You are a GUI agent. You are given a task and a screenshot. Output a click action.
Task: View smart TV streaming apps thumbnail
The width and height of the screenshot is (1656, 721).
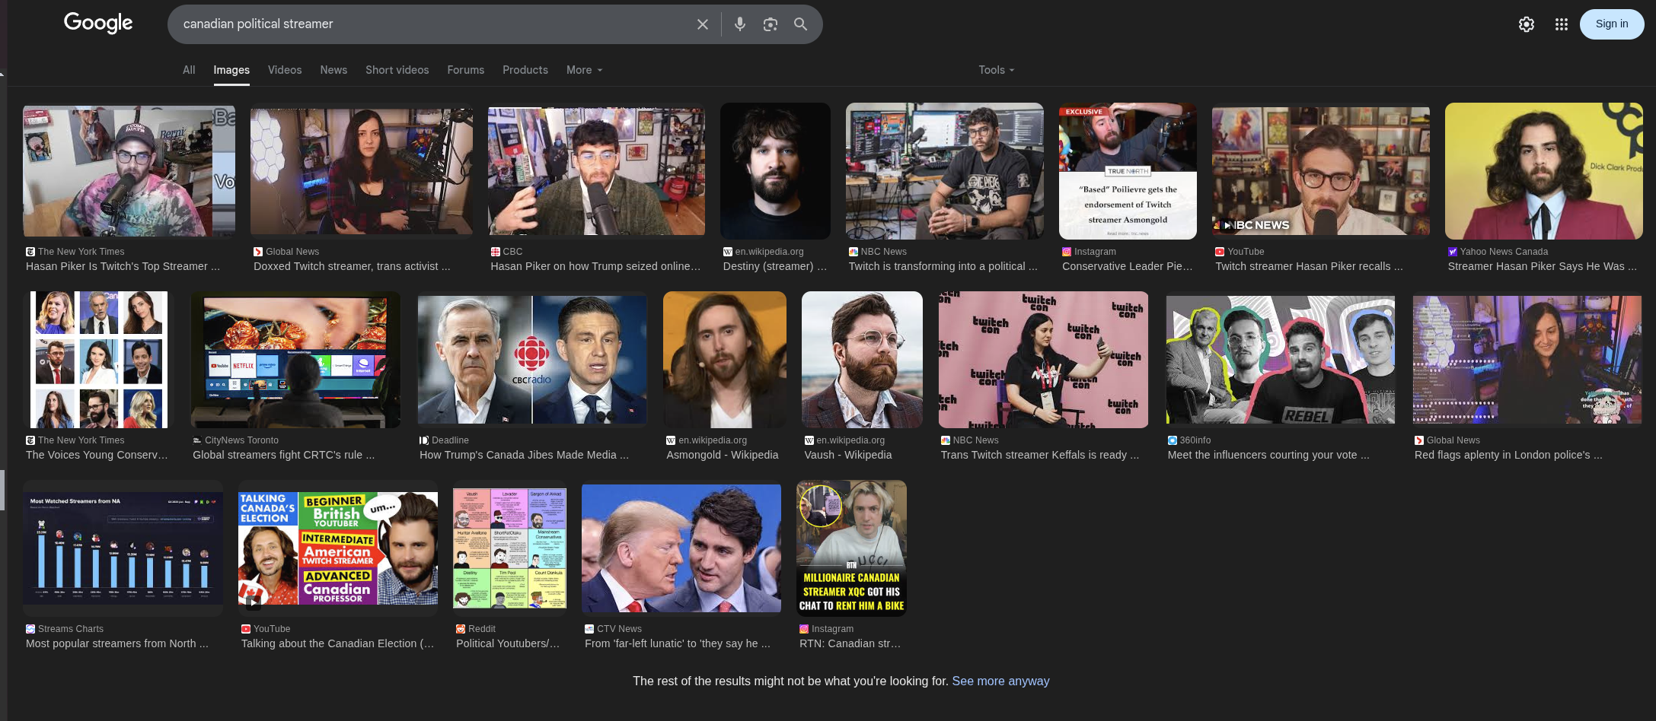(295, 360)
